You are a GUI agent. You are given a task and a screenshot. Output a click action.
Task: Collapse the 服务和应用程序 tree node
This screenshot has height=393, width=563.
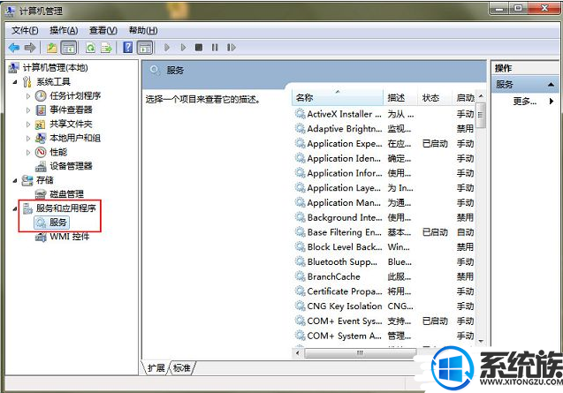point(15,208)
